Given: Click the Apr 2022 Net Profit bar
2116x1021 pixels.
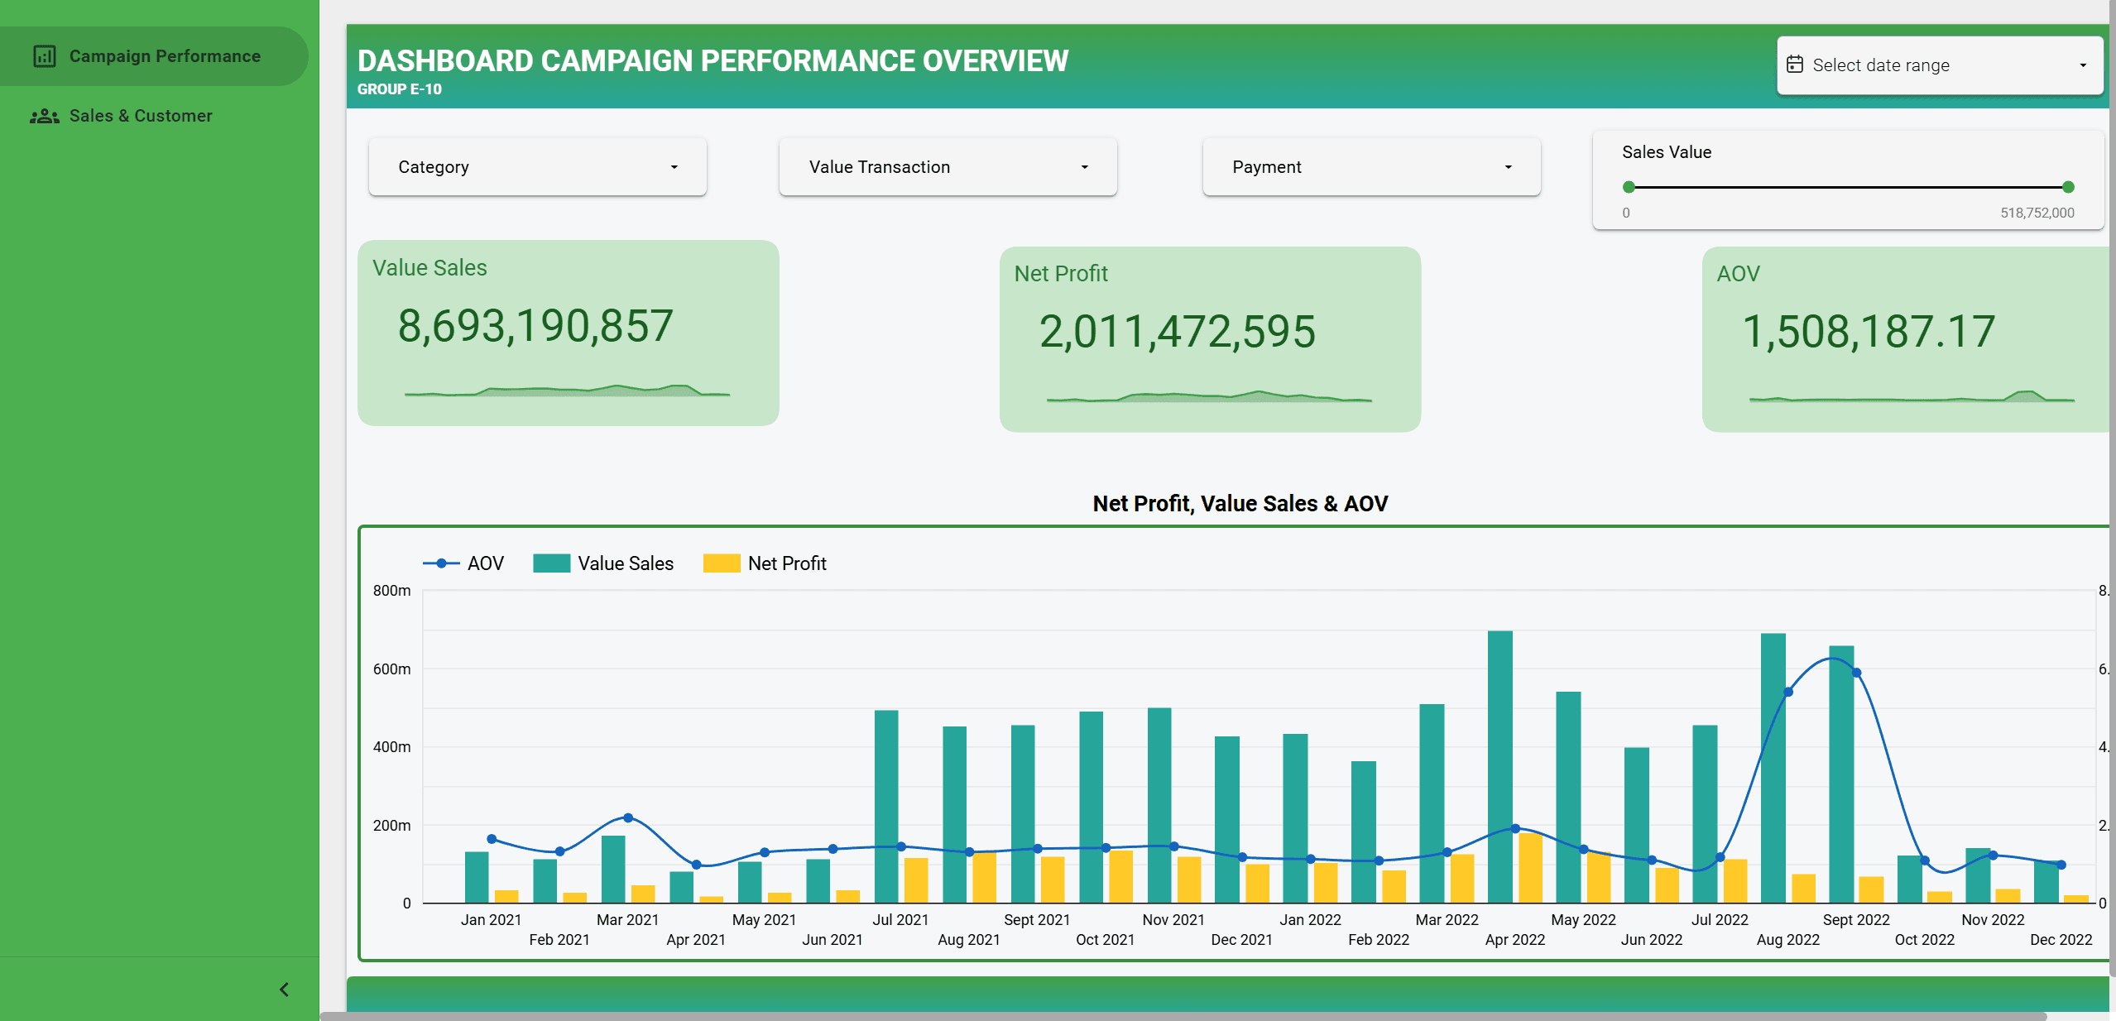Looking at the screenshot, I should (x=1530, y=868).
